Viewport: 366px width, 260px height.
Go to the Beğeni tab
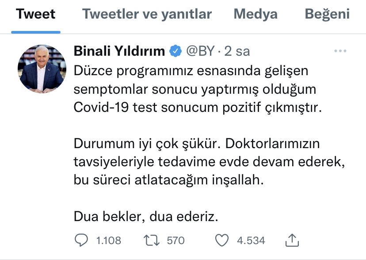[x=327, y=14]
